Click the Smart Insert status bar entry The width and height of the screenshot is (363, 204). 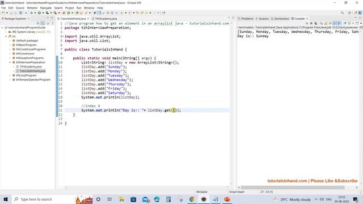(x=237, y=192)
